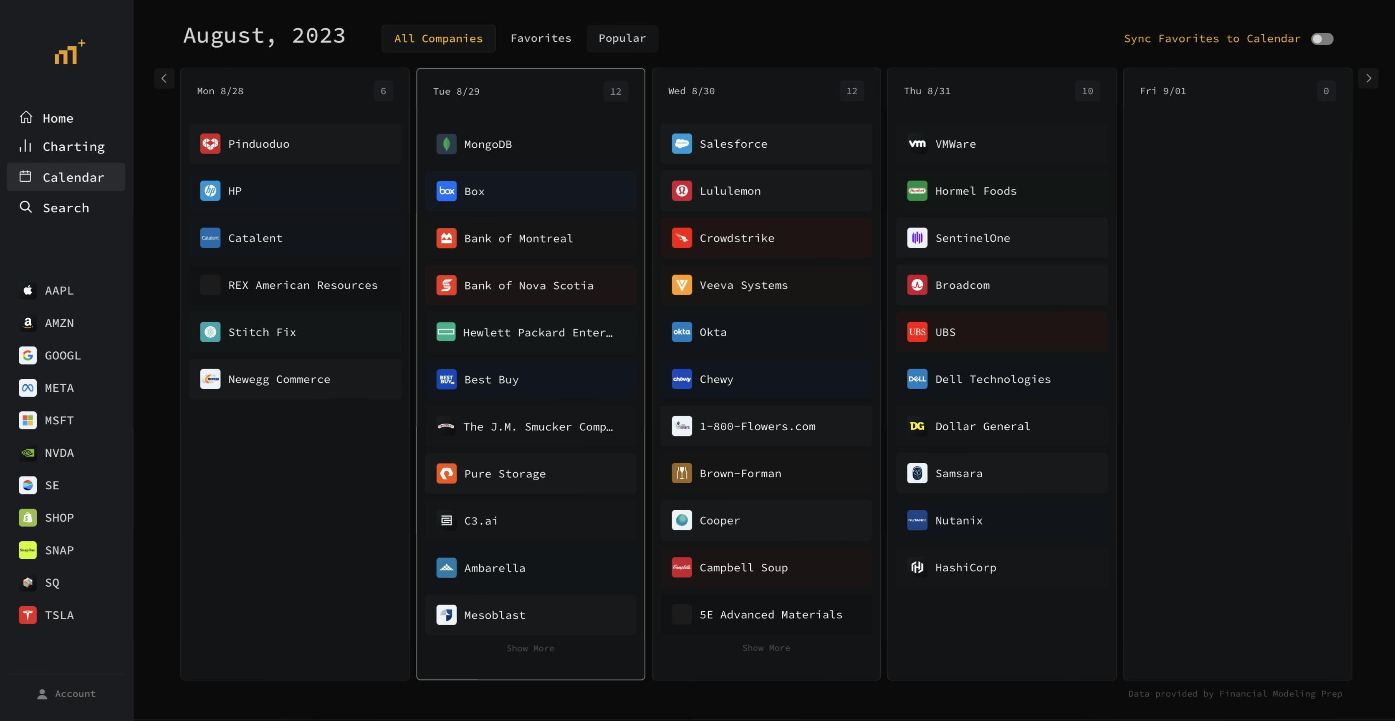Click the SHOP Shopify icon

28,518
